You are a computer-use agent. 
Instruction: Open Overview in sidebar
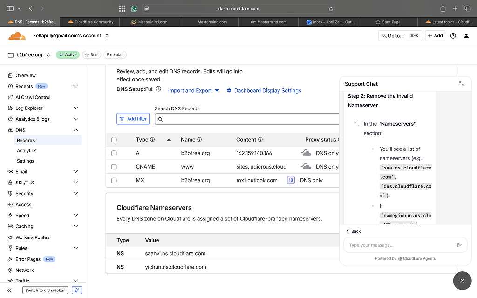click(x=26, y=75)
